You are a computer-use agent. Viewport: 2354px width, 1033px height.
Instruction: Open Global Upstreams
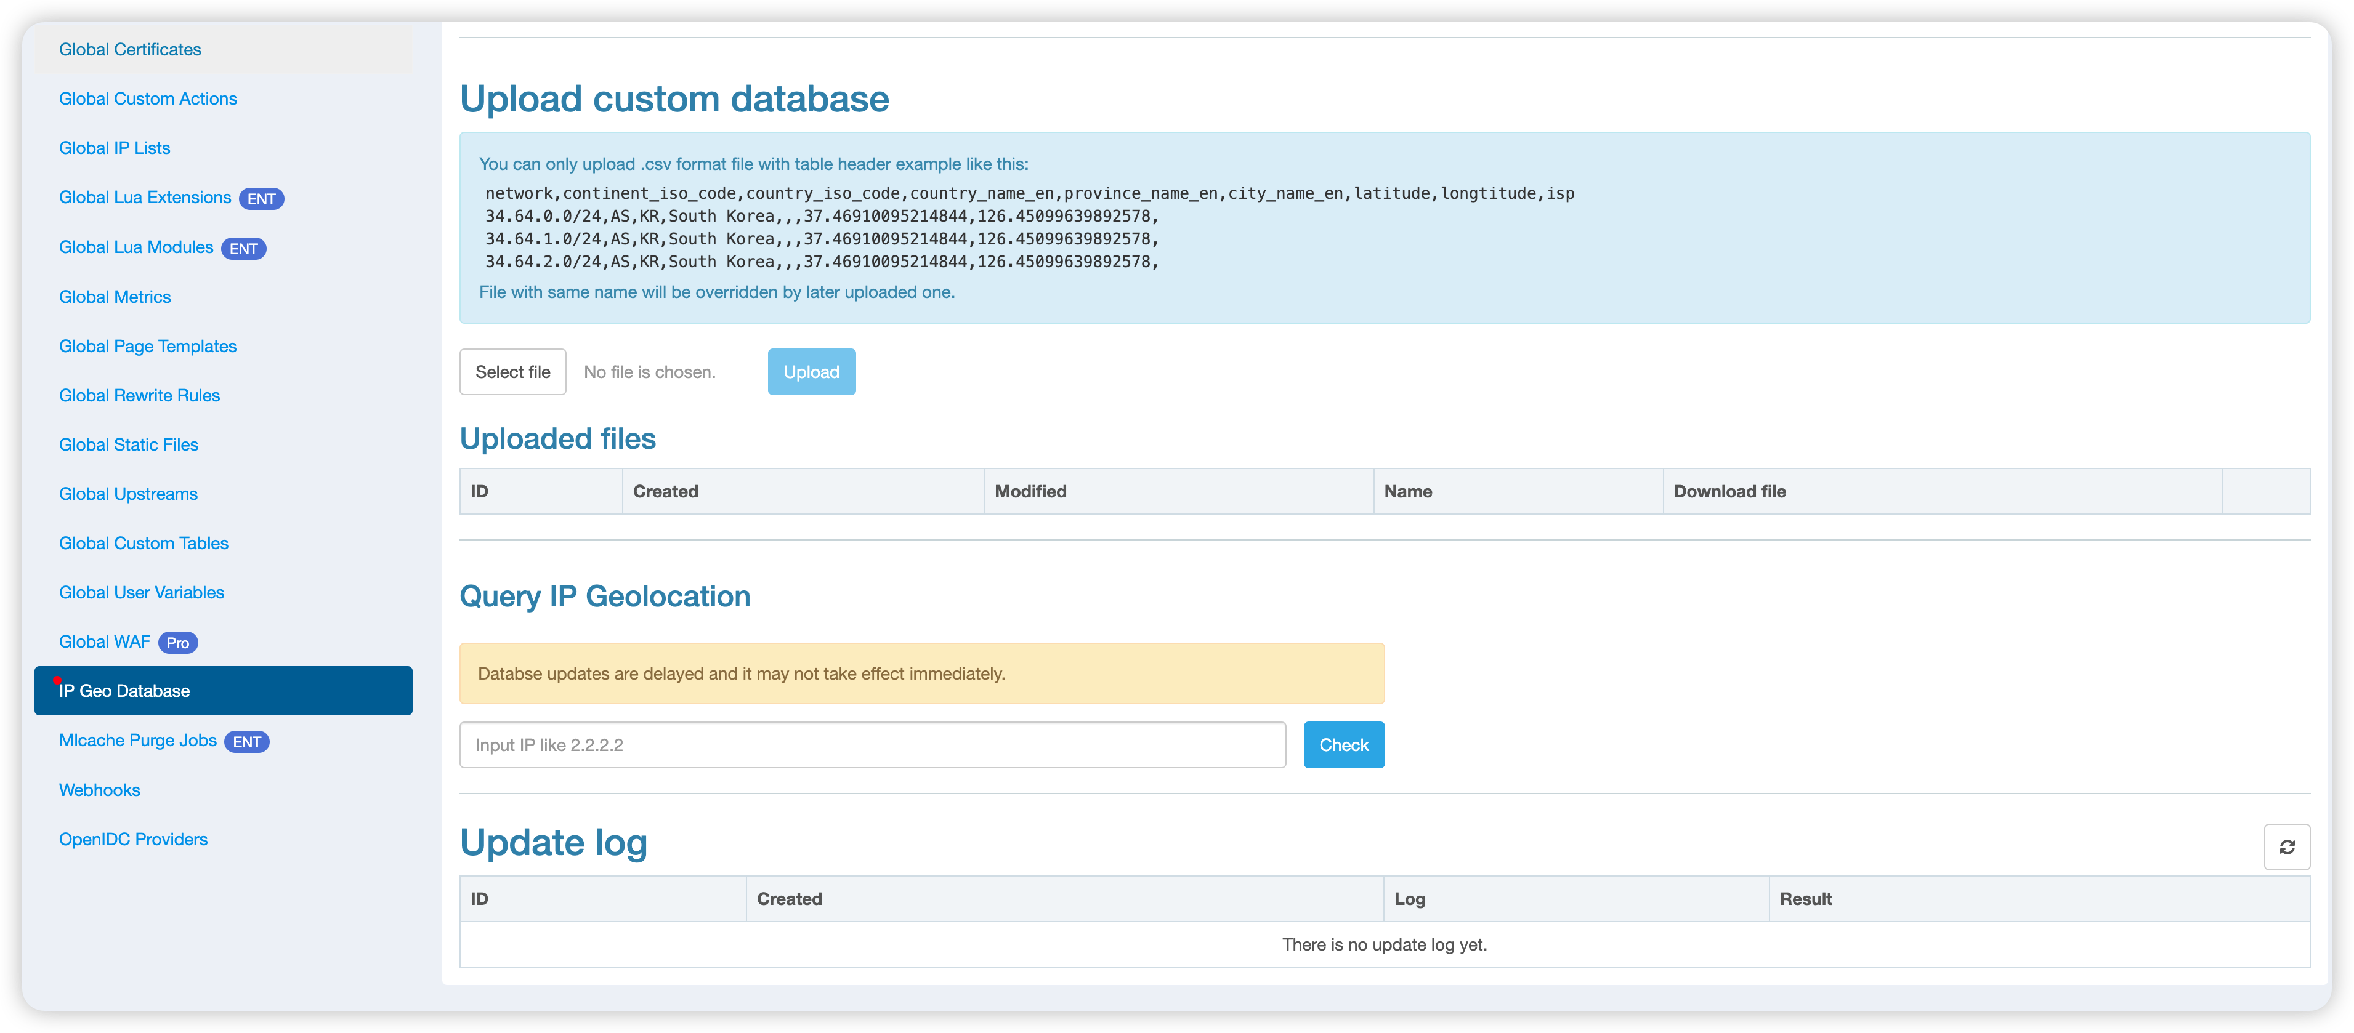[x=128, y=494]
